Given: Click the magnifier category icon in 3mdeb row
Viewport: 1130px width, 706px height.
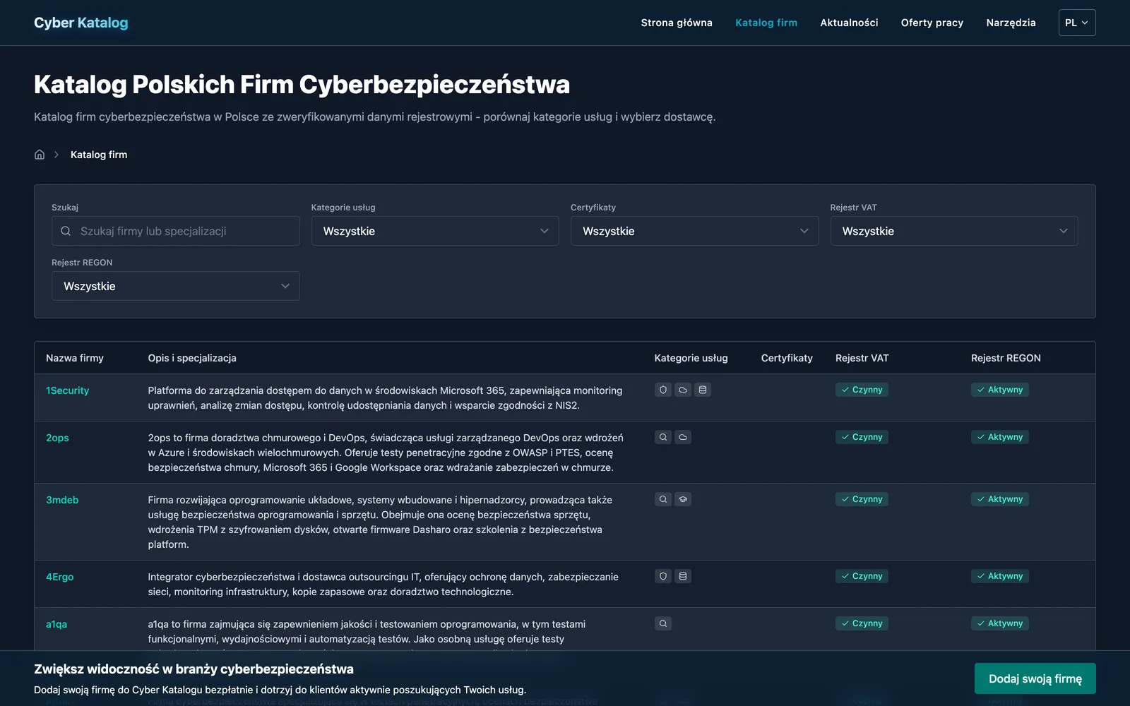Looking at the screenshot, I should point(662,499).
